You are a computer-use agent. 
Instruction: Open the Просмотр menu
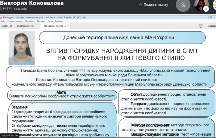pyautogui.click(x=30, y=21)
